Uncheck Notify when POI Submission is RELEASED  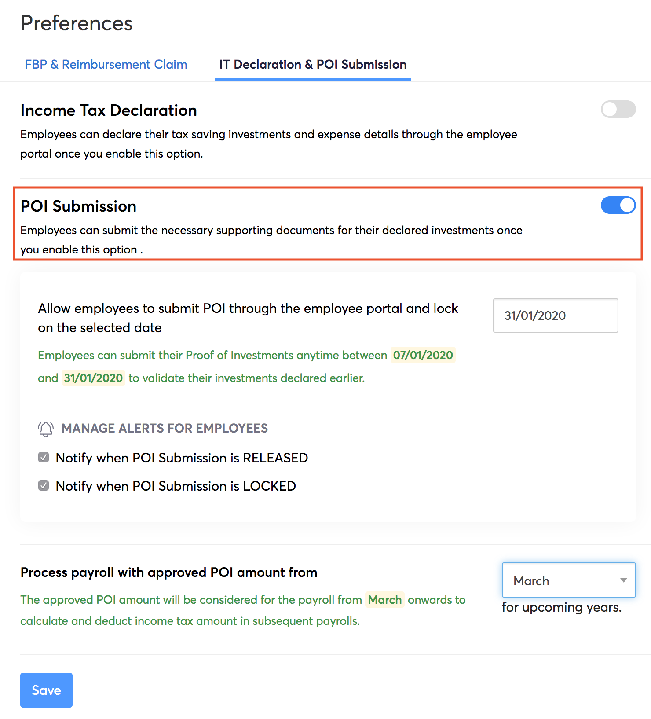44,458
